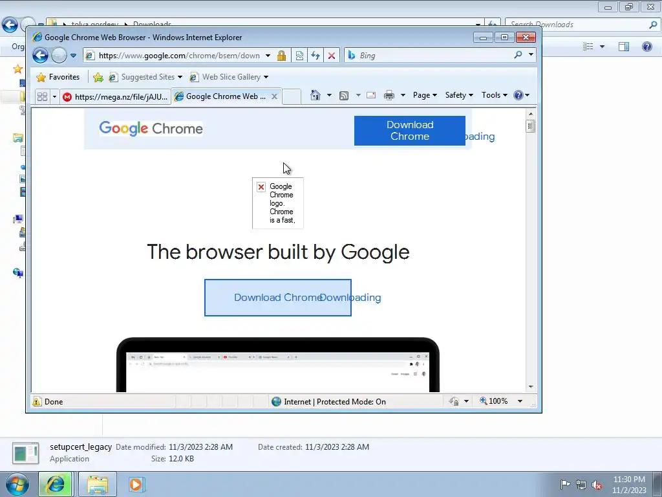Click the Print icon in command bar
This screenshot has width=662, height=497.
tap(389, 95)
